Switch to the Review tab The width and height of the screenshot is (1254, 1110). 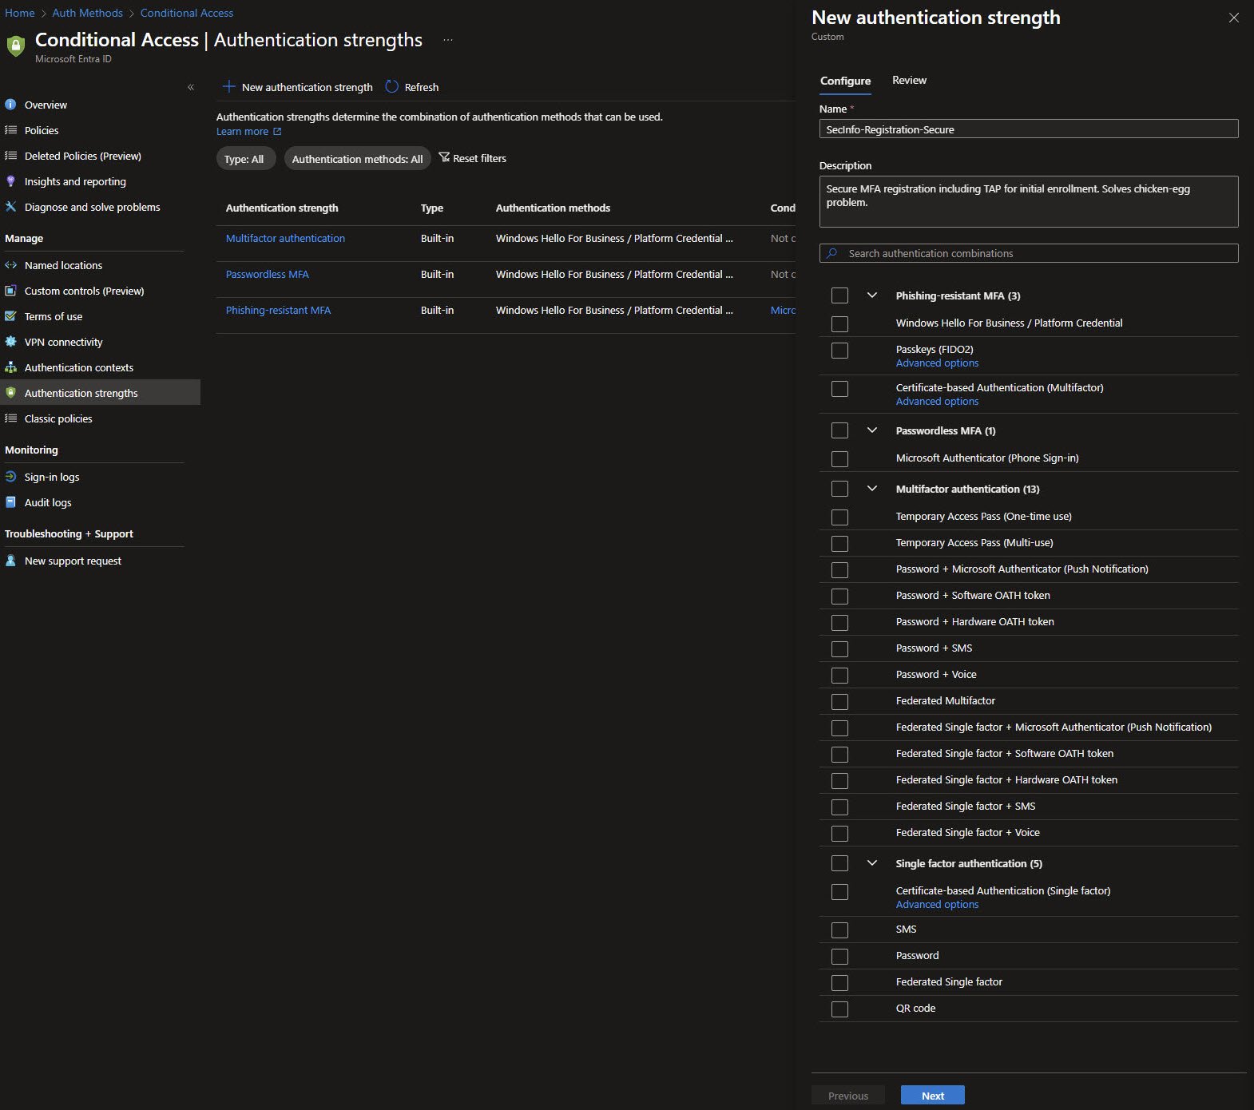tap(909, 81)
